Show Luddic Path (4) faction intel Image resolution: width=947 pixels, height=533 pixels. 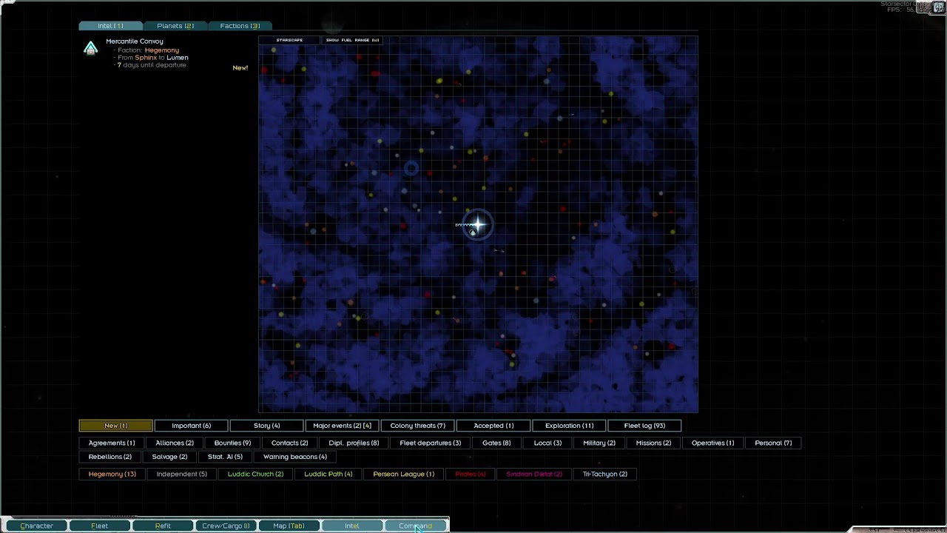coord(328,474)
